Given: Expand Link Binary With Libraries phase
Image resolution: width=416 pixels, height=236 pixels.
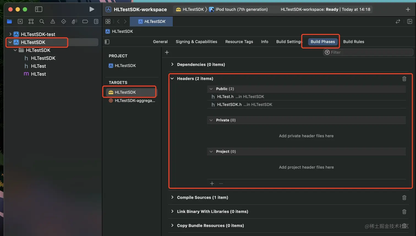Looking at the screenshot, I should click(172, 211).
